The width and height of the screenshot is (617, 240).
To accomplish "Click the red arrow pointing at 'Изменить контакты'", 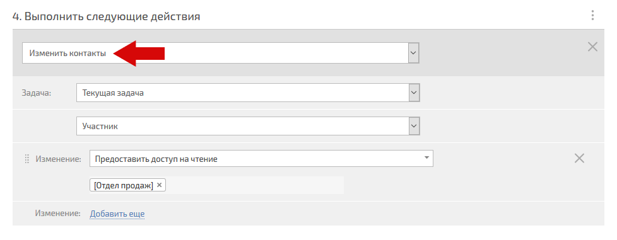I will click(139, 54).
